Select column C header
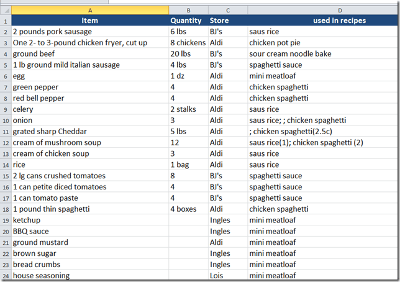The width and height of the screenshot is (400, 282). (227, 11)
